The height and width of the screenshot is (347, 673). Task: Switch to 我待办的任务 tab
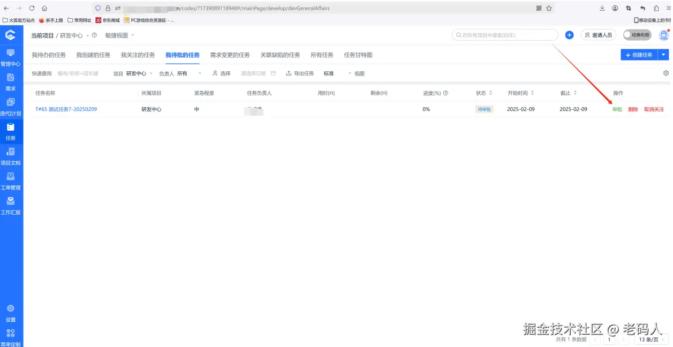49,55
